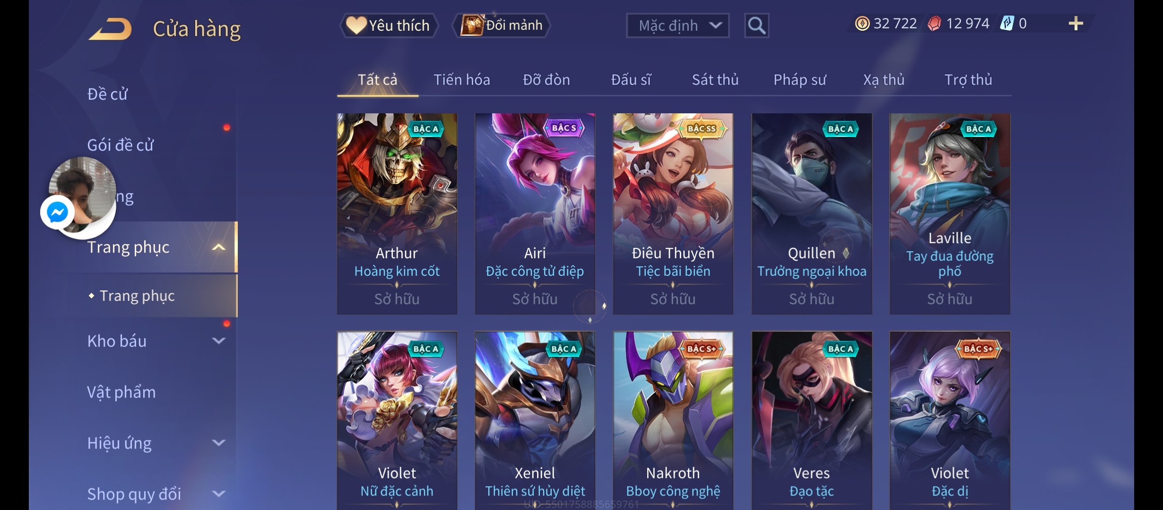
Task: Open the Mặc định sort dropdown
Action: coord(677,25)
